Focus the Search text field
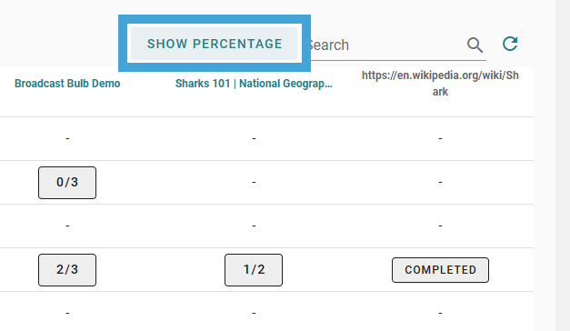 [386, 45]
